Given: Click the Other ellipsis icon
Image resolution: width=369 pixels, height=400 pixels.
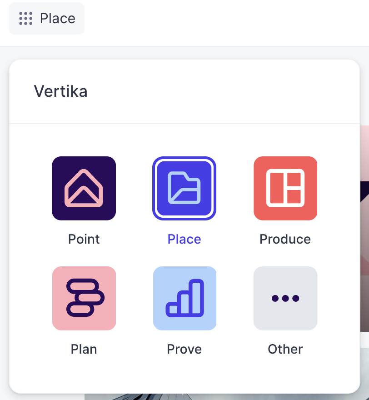Looking at the screenshot, I should 285,298.
